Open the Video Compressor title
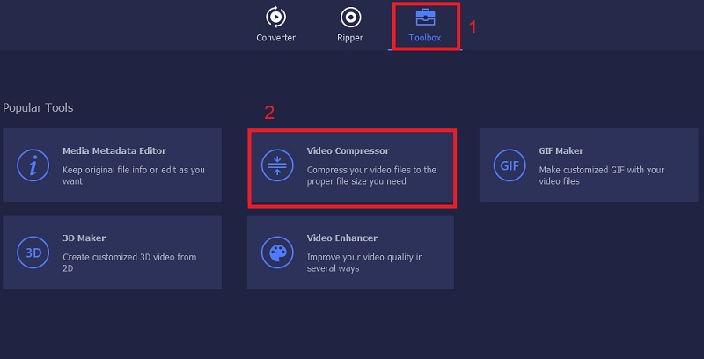The height and width of the screenshot is (359, 704). point(348,150)
